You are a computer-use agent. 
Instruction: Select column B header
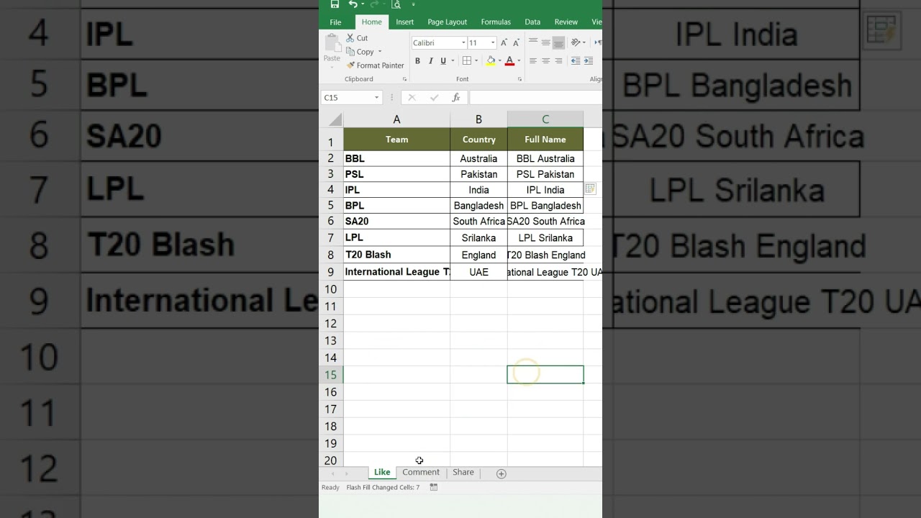(478, 119)
